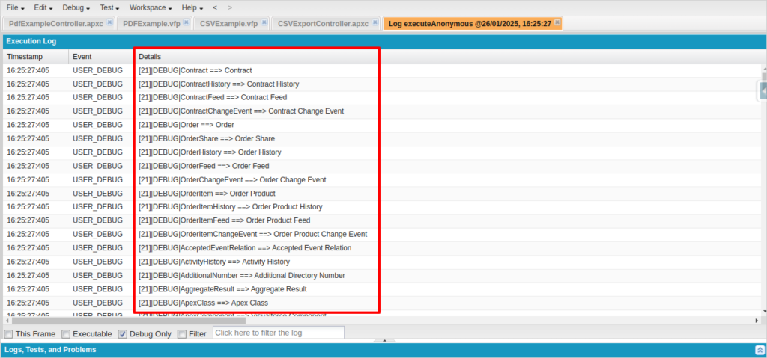This screenshot has width=767, height=358.
Task: Open the Debug menu
Action: [76, 7]
